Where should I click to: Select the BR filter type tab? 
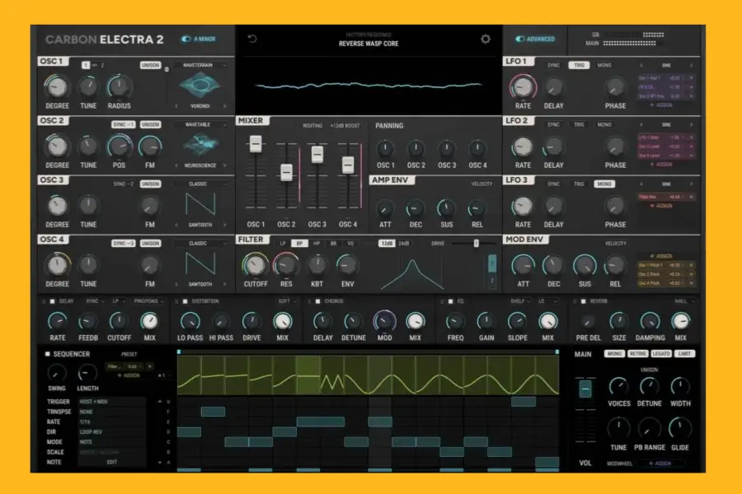[x=333, y=244]
